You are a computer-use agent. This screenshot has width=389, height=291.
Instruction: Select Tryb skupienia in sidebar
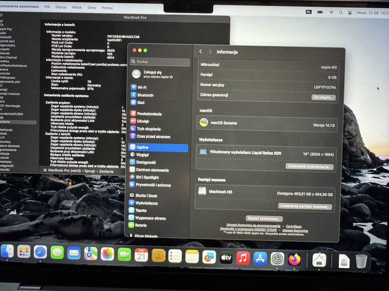159,129
